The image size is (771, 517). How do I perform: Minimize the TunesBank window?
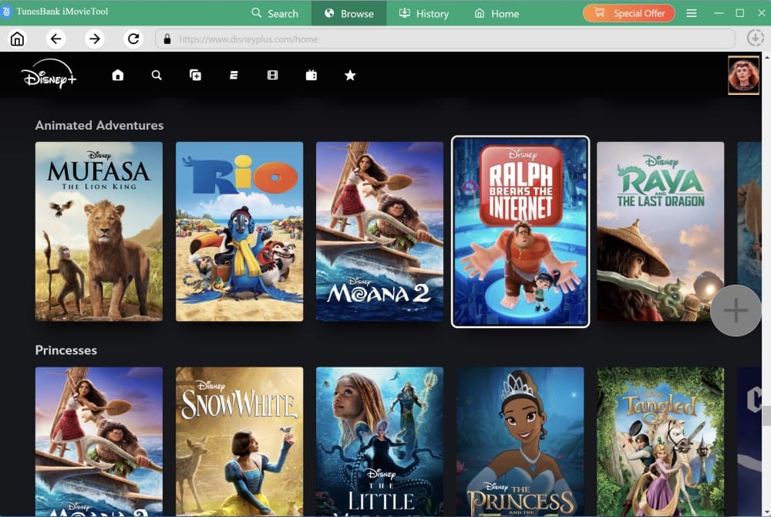tap(719, 13)
